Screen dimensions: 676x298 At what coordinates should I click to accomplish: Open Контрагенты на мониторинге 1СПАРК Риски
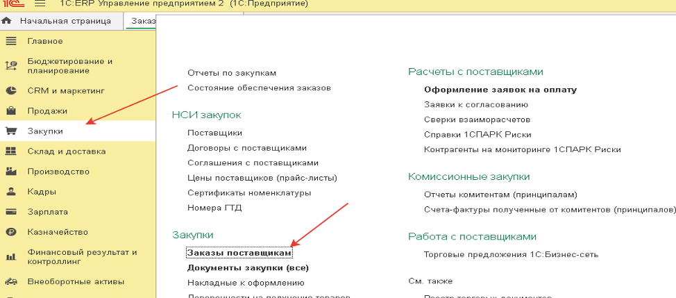[523, 149]
